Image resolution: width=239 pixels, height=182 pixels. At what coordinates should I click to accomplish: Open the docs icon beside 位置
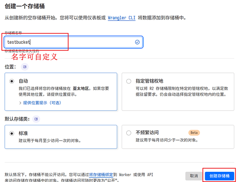pos(25,67)
